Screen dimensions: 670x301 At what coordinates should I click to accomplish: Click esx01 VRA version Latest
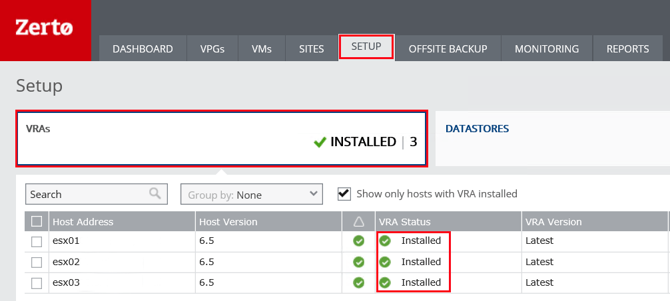tap(539, 241)
